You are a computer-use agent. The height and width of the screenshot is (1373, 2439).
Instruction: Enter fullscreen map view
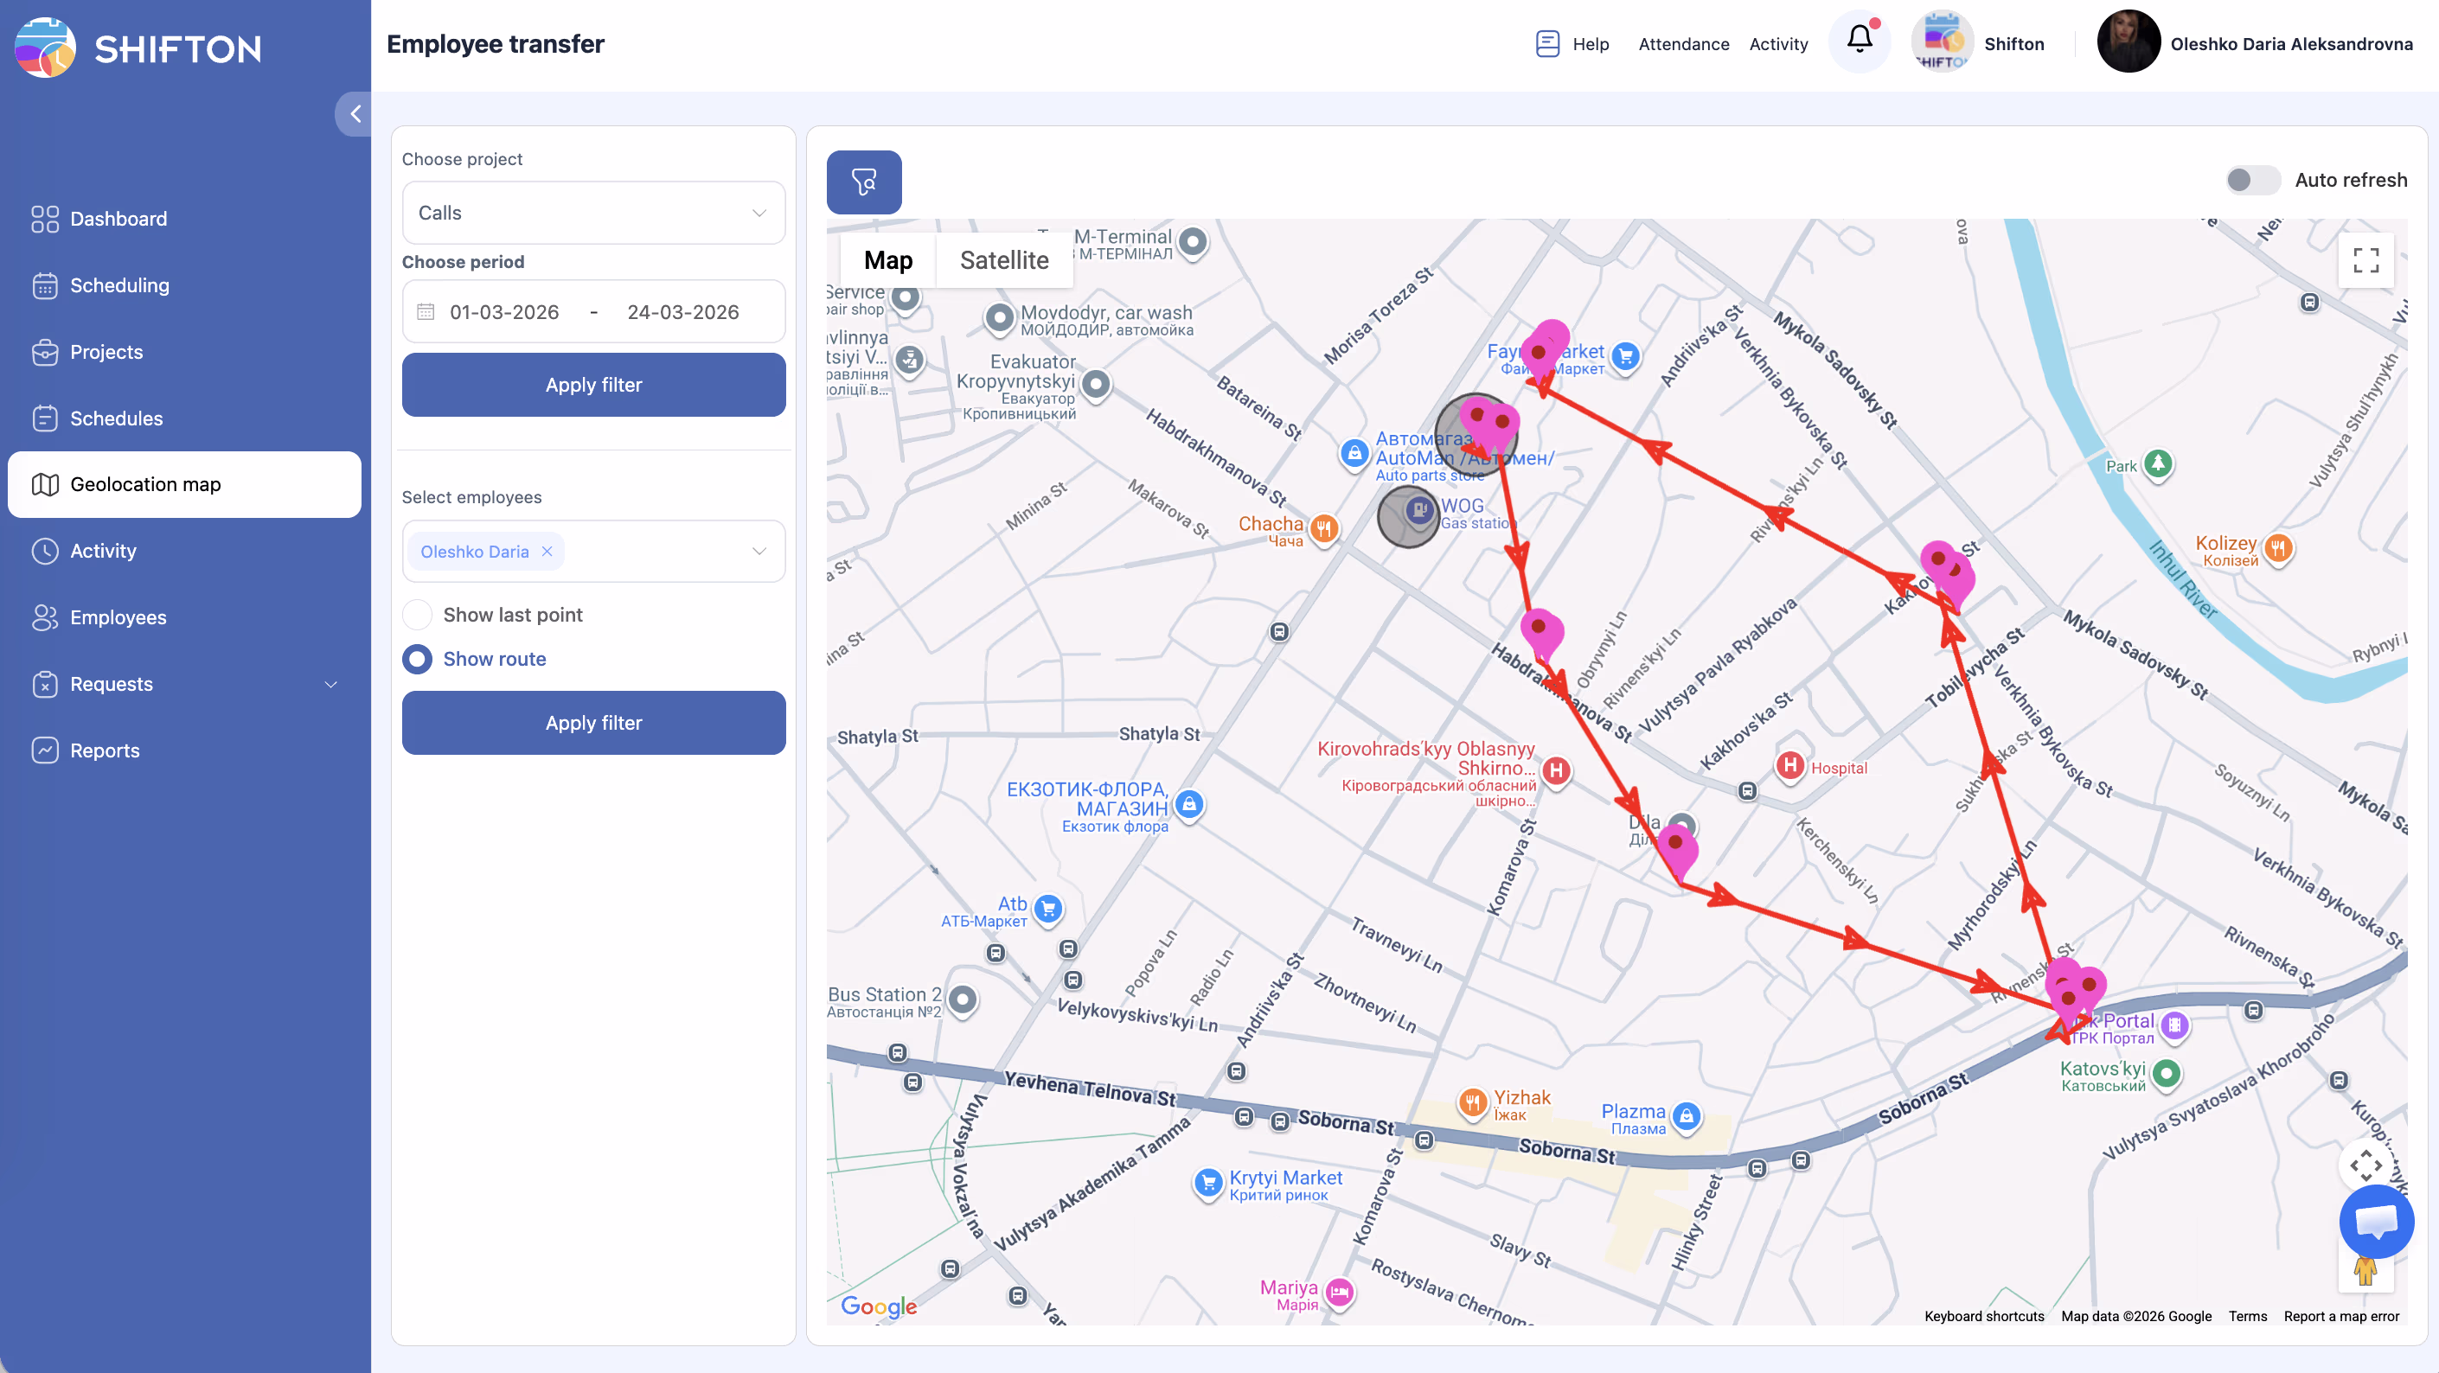(x=2365, y=260)
